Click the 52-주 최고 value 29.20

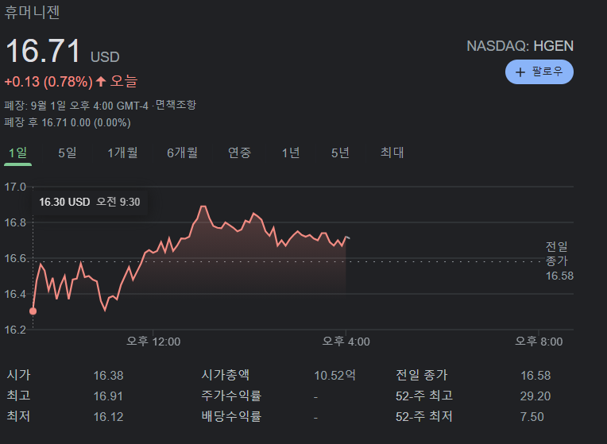[x=535, y=396]
